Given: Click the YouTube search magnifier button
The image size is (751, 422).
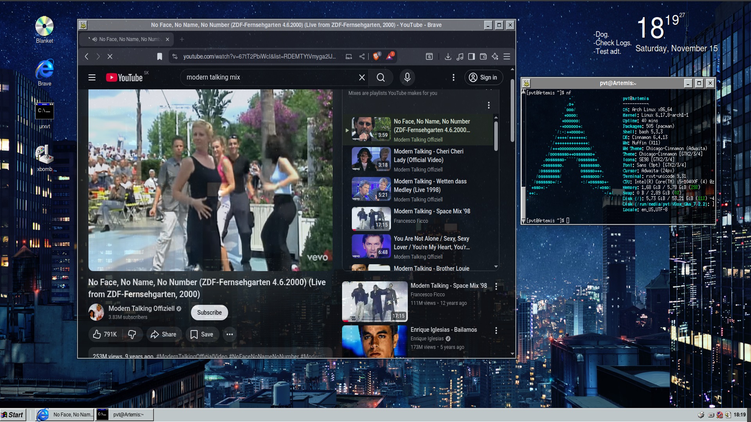Looking at the screenshot, I should coord(381,77).
